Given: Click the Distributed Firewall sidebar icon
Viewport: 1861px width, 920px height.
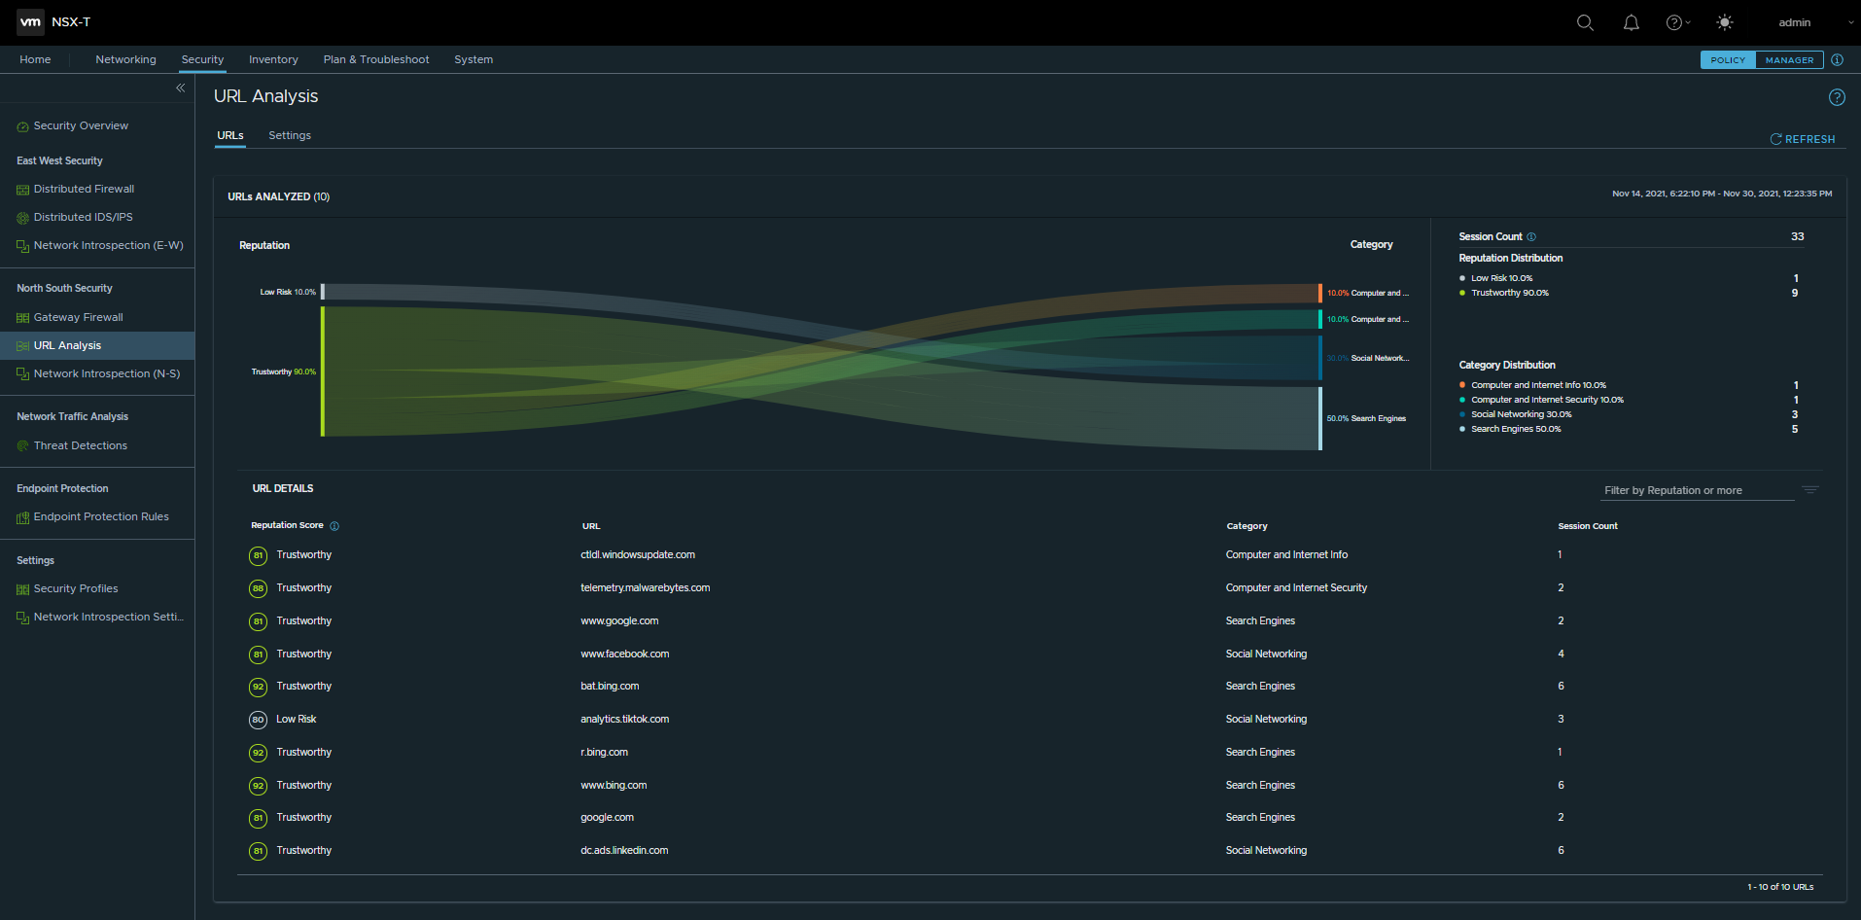Looking at the screenshot, I should (x=22, y=190).
